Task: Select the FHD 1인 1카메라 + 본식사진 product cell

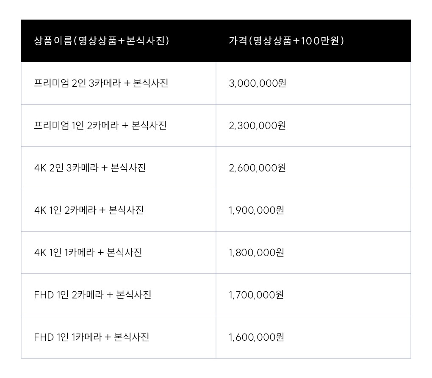Action: tap(119, 337)
